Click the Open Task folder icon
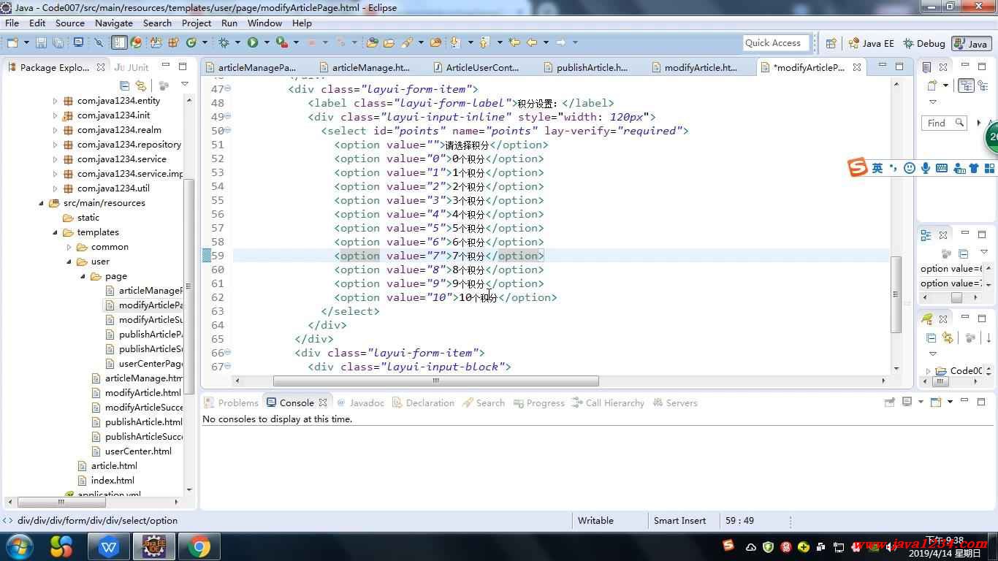The image size is (998, 561). [389, 42]
